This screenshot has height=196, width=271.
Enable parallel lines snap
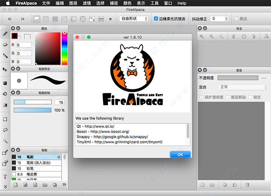click(x=46, y=19)
